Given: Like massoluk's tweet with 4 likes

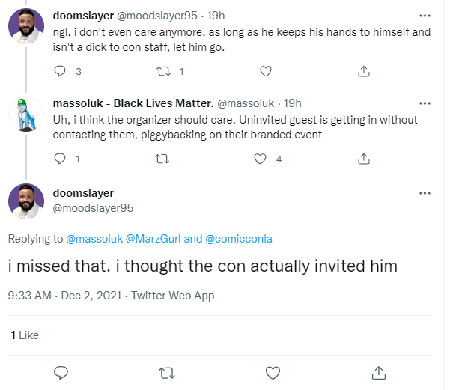Looking at the screenshot, I should (260, 159).
